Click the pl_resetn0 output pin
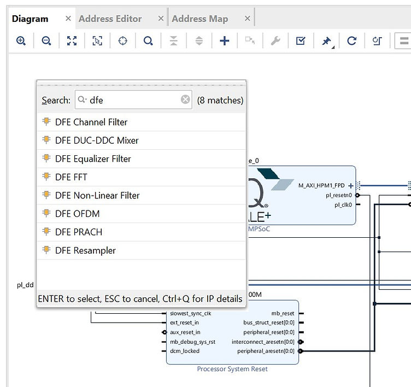Viewport: 411px width, 387px height. (357, 195)
